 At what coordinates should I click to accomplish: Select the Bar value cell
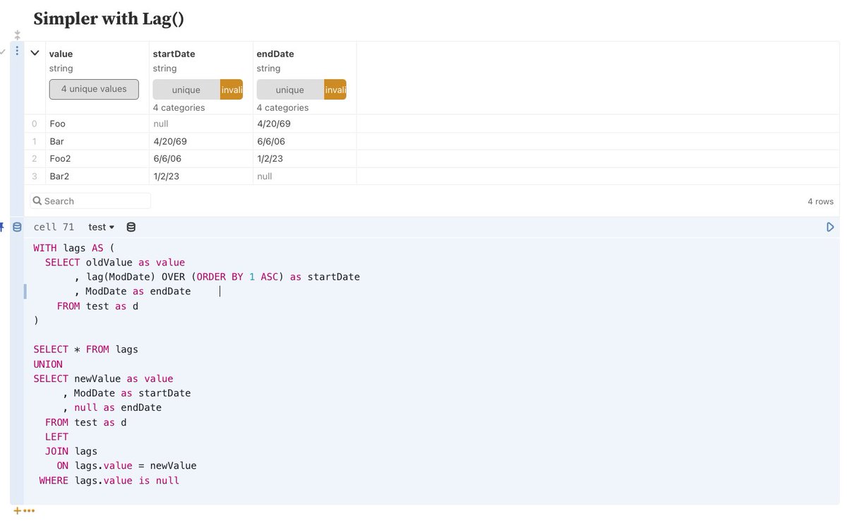(x=97, y=141)
